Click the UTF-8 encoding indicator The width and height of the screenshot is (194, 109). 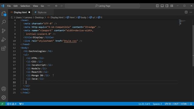168,104
